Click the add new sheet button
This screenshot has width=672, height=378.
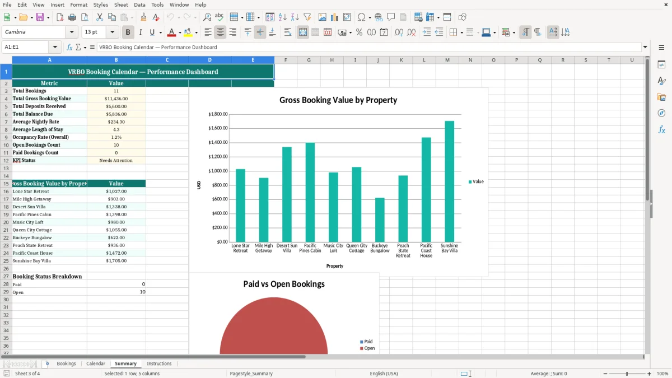(47, 363)
